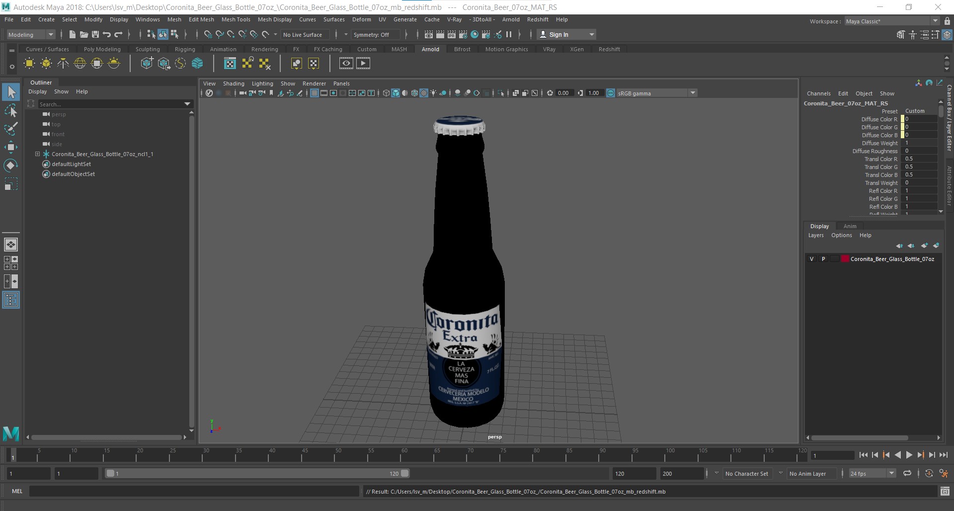Switch to four-view layout icon

[x=11, y=263]
